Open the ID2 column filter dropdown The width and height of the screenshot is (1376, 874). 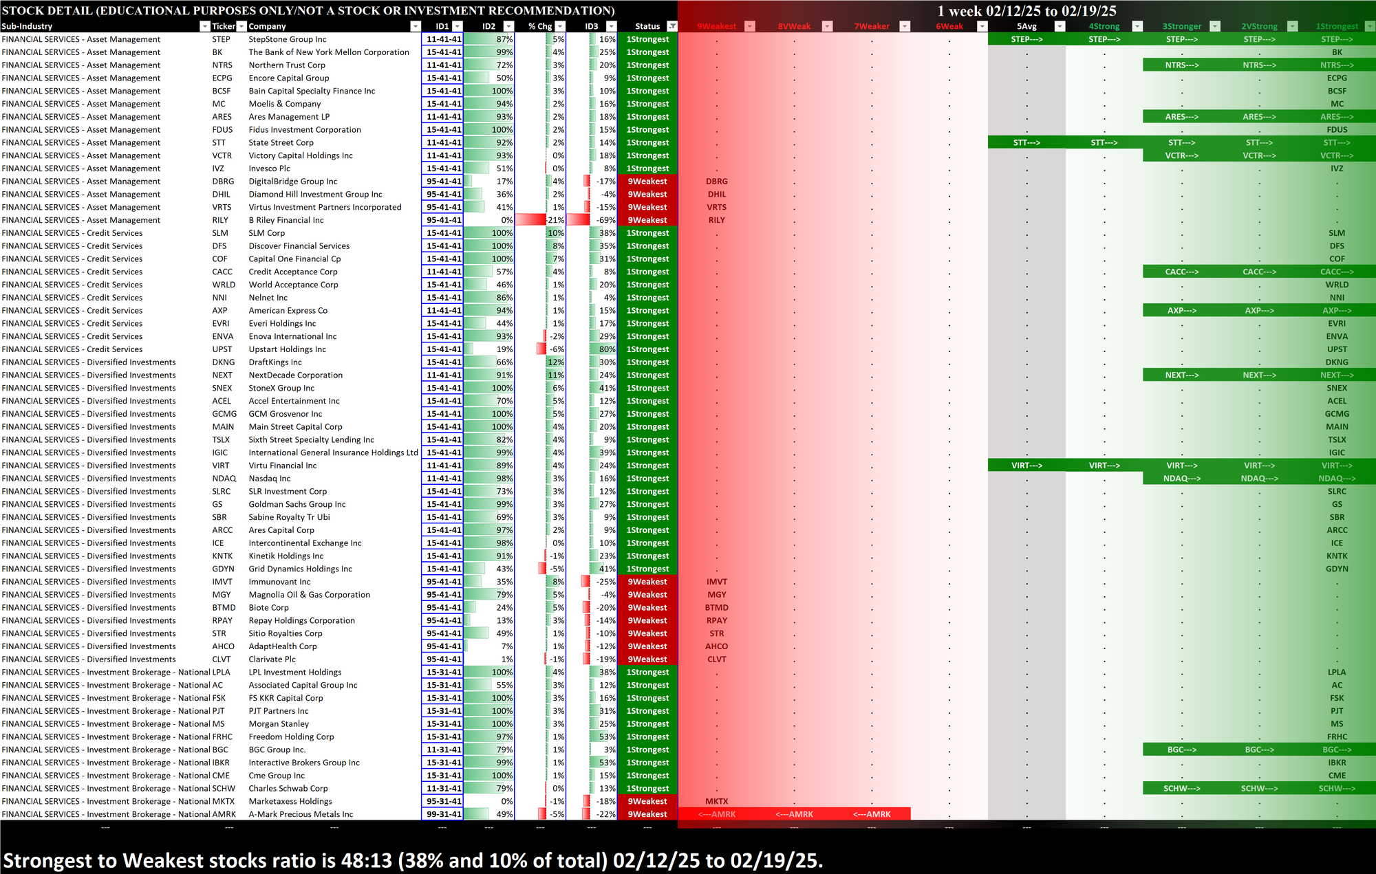point(508,26)
